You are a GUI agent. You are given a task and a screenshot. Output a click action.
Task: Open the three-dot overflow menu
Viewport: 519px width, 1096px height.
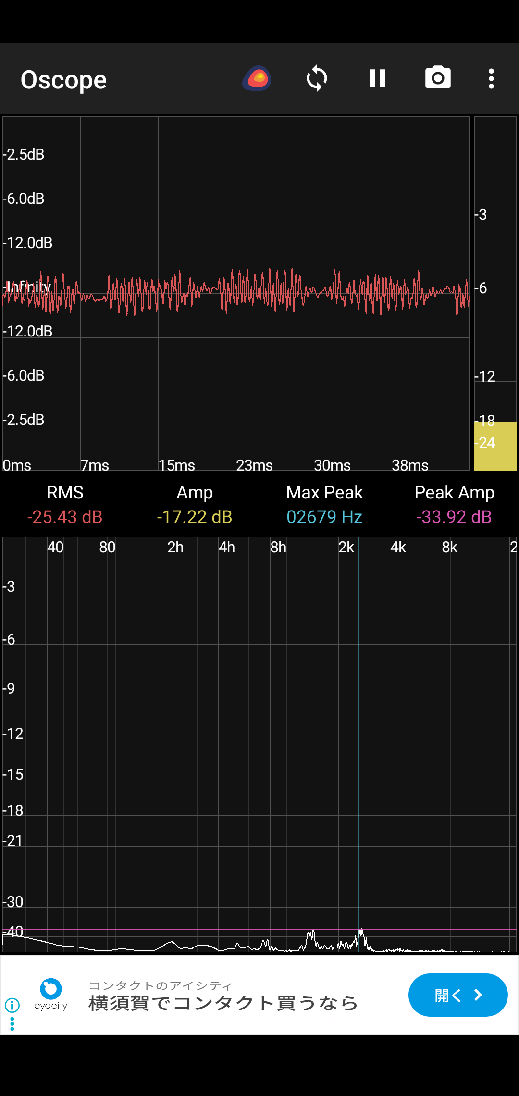[491, 78]
